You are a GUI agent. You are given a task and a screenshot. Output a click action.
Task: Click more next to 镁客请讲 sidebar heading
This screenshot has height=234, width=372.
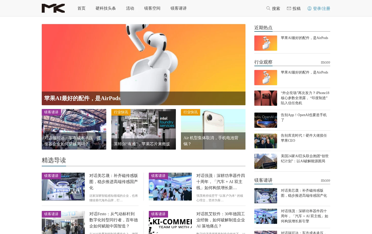(x=325, y=181)
